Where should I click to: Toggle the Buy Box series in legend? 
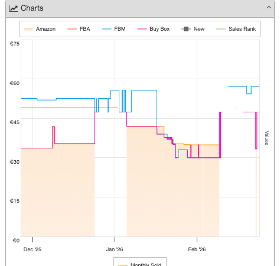click(154, 29)
